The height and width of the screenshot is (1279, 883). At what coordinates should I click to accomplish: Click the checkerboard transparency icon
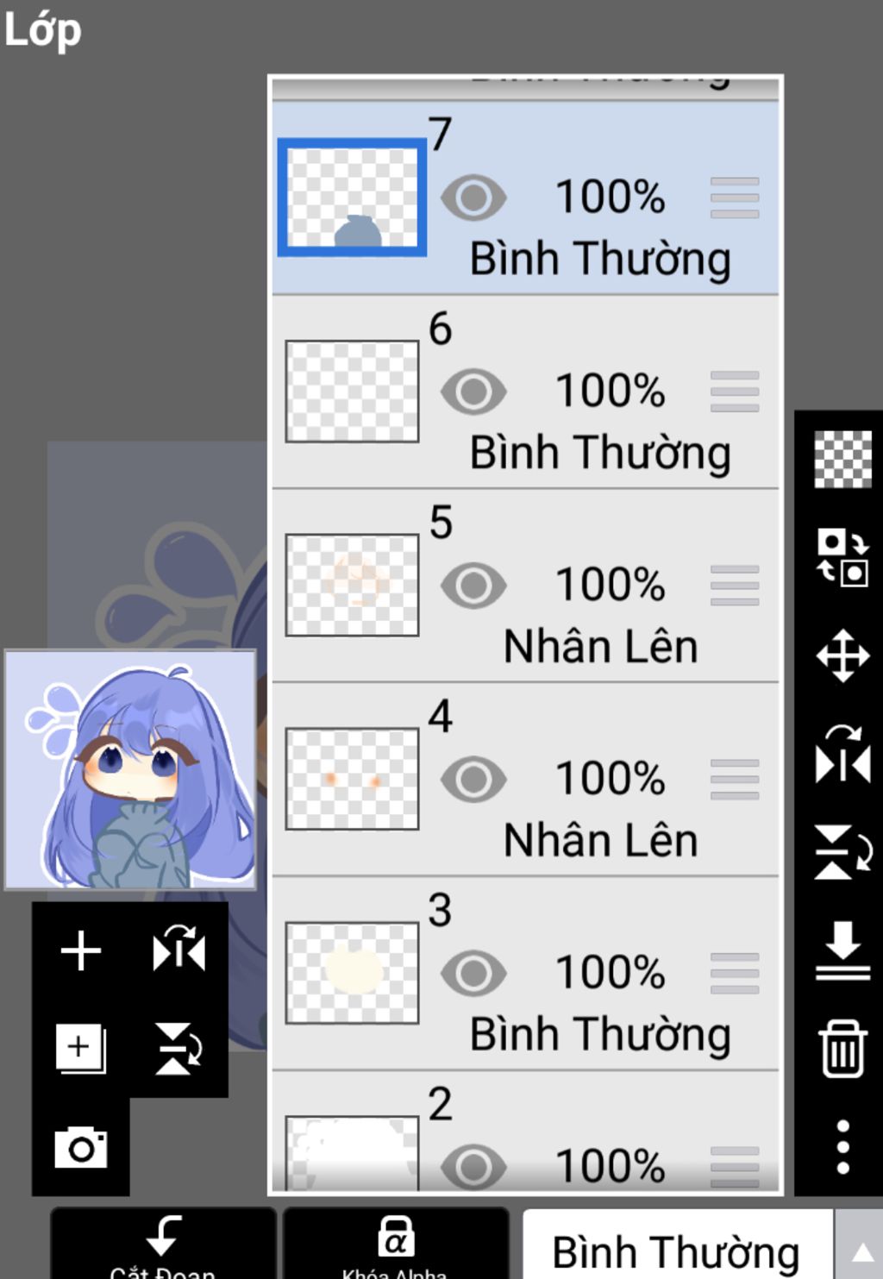click(x=842, y=460)
